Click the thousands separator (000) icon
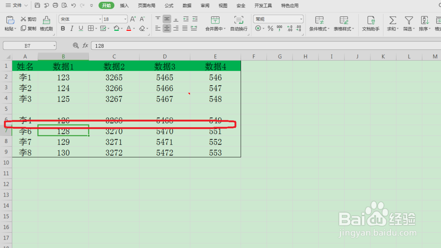 point(280,28)
